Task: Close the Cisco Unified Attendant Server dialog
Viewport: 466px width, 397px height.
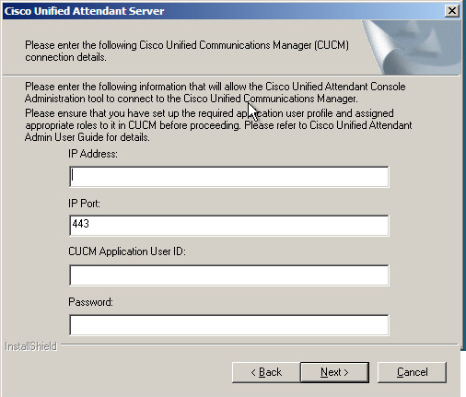Action: pyautogui.click(x=452, y=11)
